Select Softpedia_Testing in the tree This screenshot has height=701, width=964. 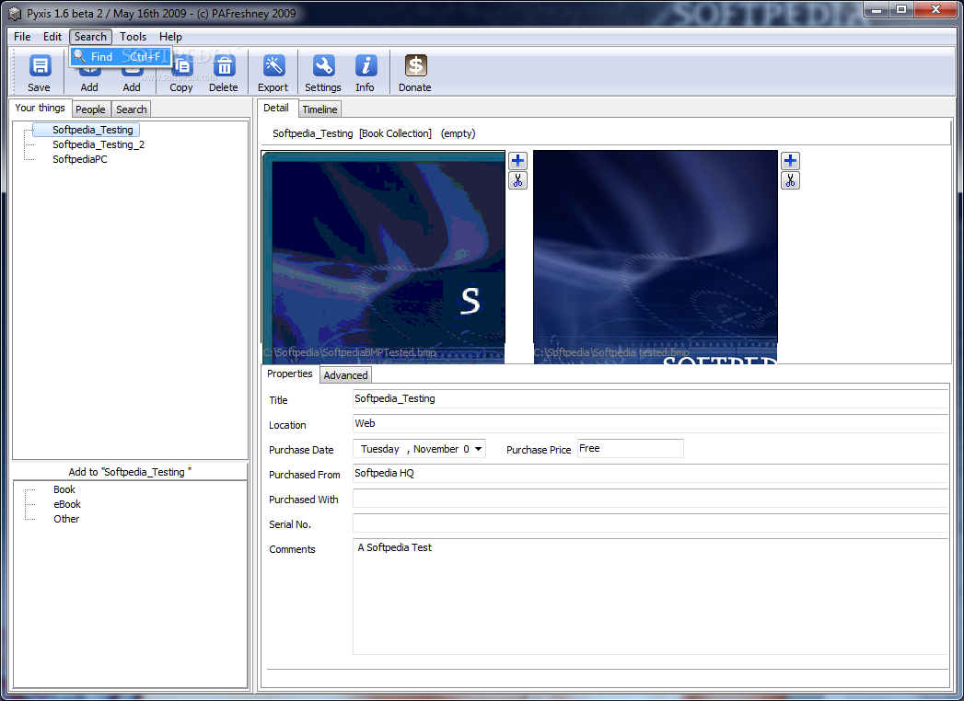point(93,131)
